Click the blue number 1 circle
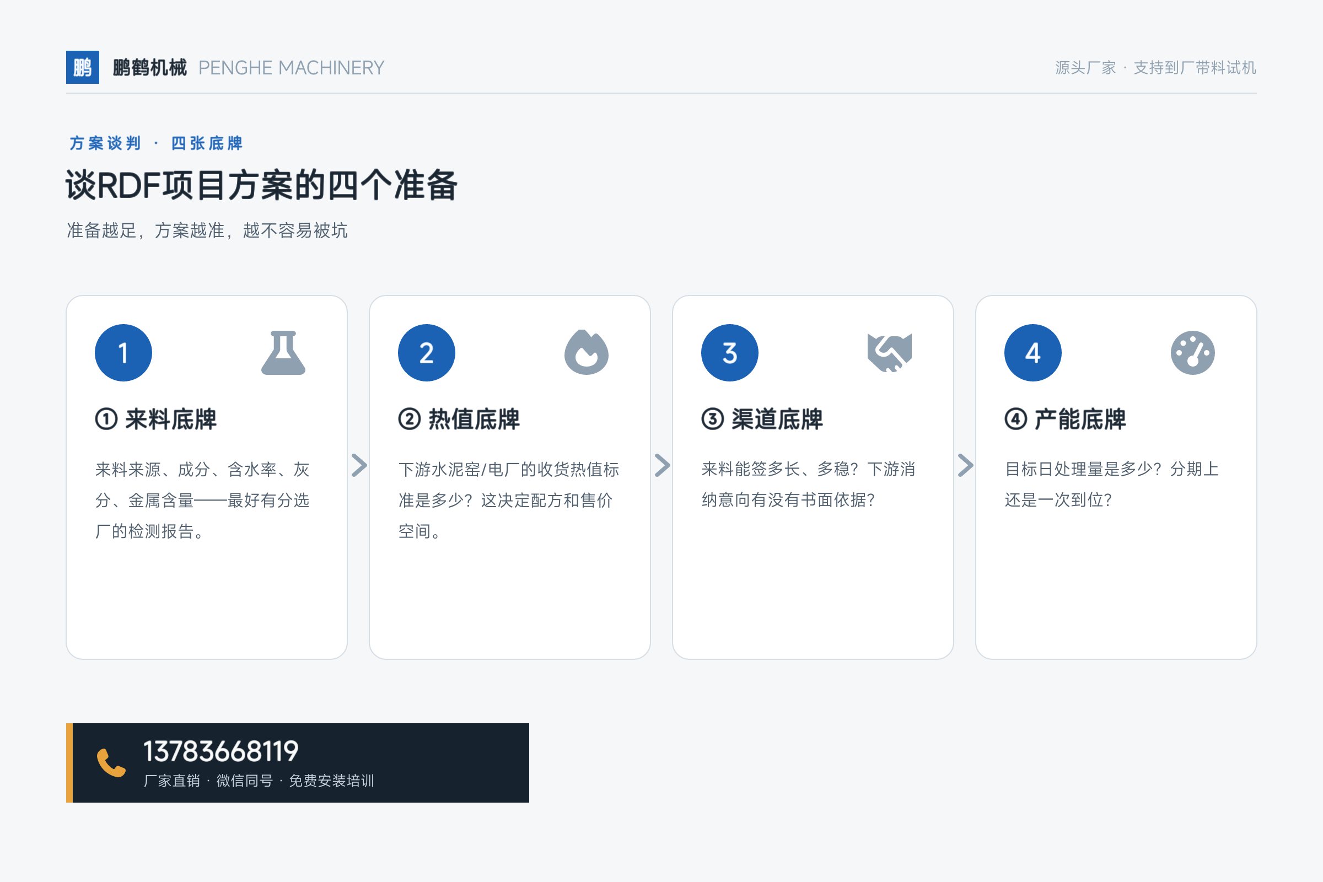The height and width of the screenshot is (882, 1323). point(123,353)
